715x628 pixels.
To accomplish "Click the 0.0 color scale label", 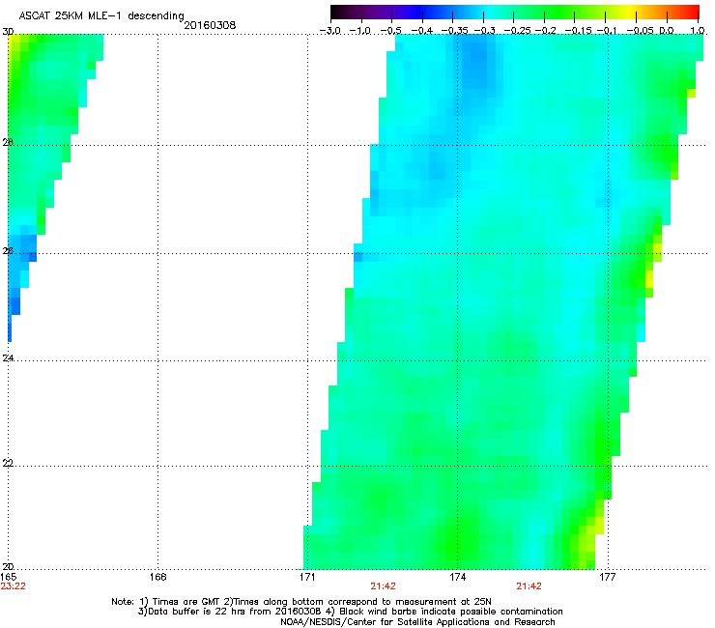I will coord(667,31).
